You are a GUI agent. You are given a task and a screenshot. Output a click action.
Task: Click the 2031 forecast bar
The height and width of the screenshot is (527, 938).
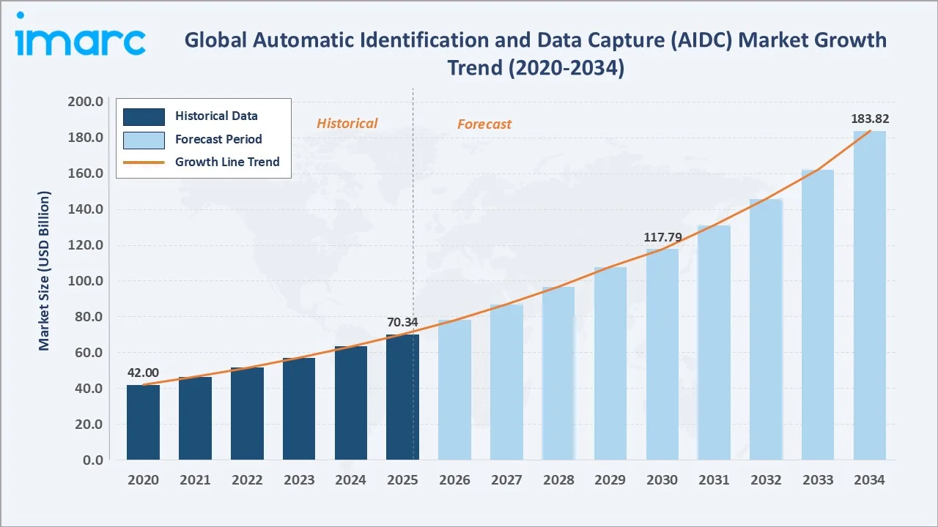[714, 343]
